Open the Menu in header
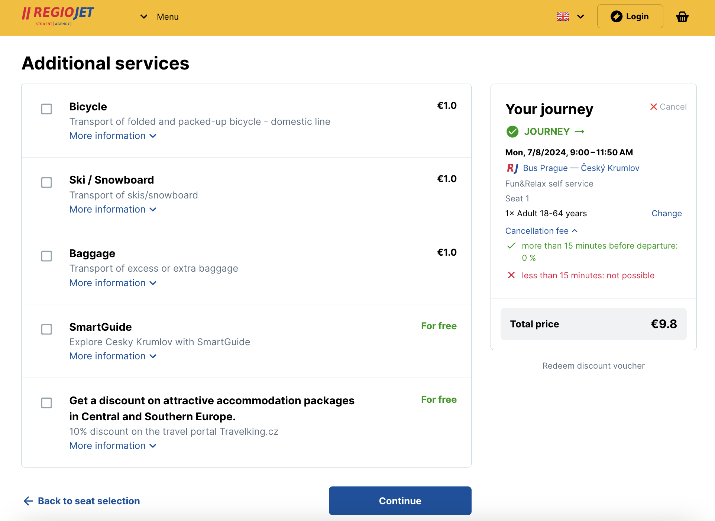The width and height of the screenshot is (715, 521). [160, 17]
